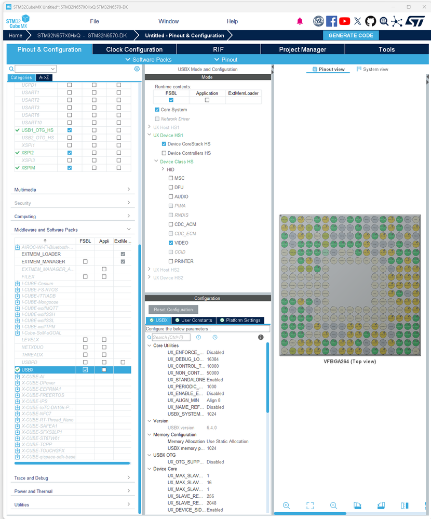Click the rotate counterclockwise pinout icon
This screenshot has width=431, height=519.
(381, 505)
